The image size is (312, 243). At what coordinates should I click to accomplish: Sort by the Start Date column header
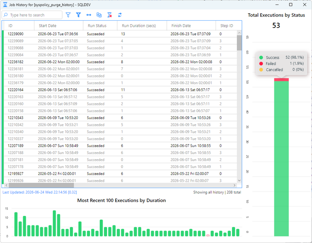pyautogui.click(x=59, y=26)
